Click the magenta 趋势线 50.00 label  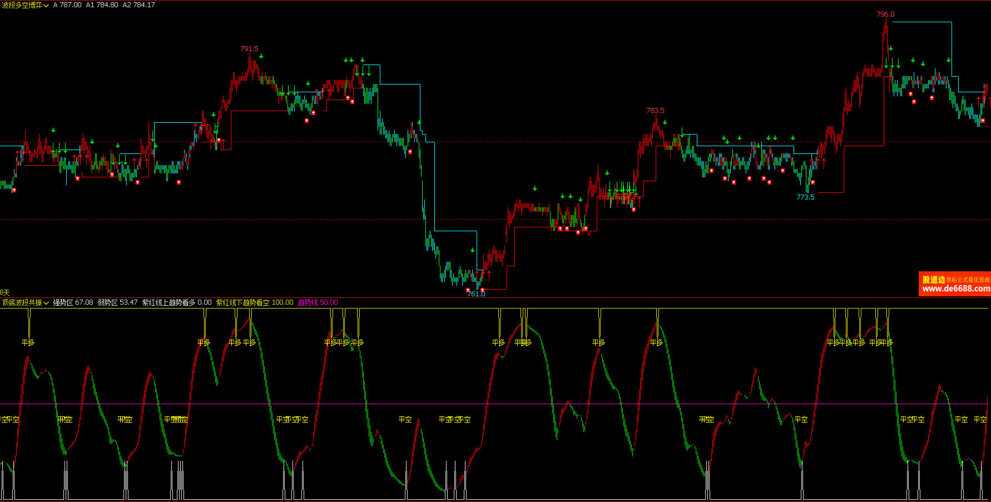[318, 302]
